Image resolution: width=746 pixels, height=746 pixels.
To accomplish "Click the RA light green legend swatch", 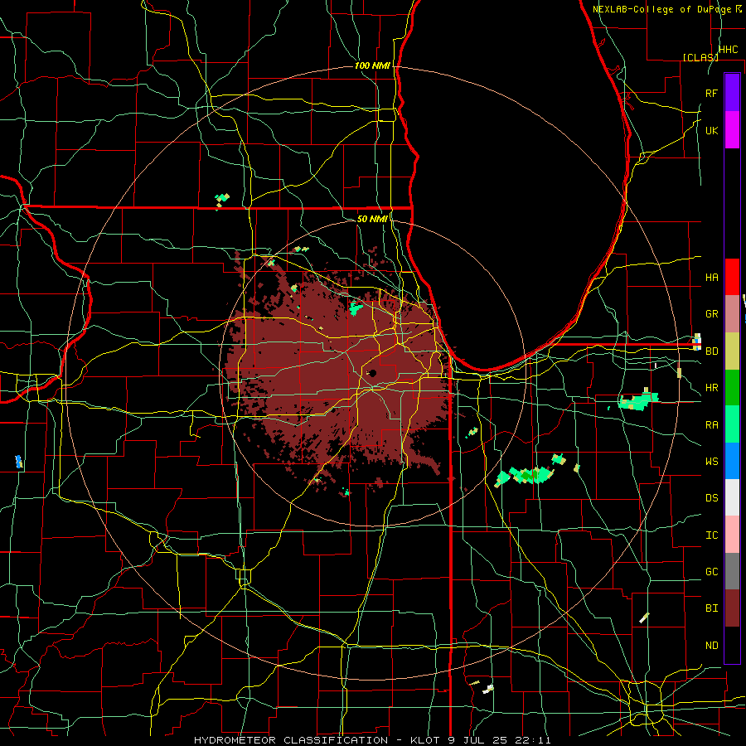I will [732, 424].
